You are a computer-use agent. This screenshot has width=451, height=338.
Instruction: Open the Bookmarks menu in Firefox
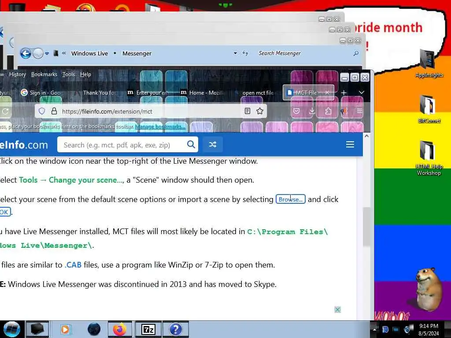44,74
